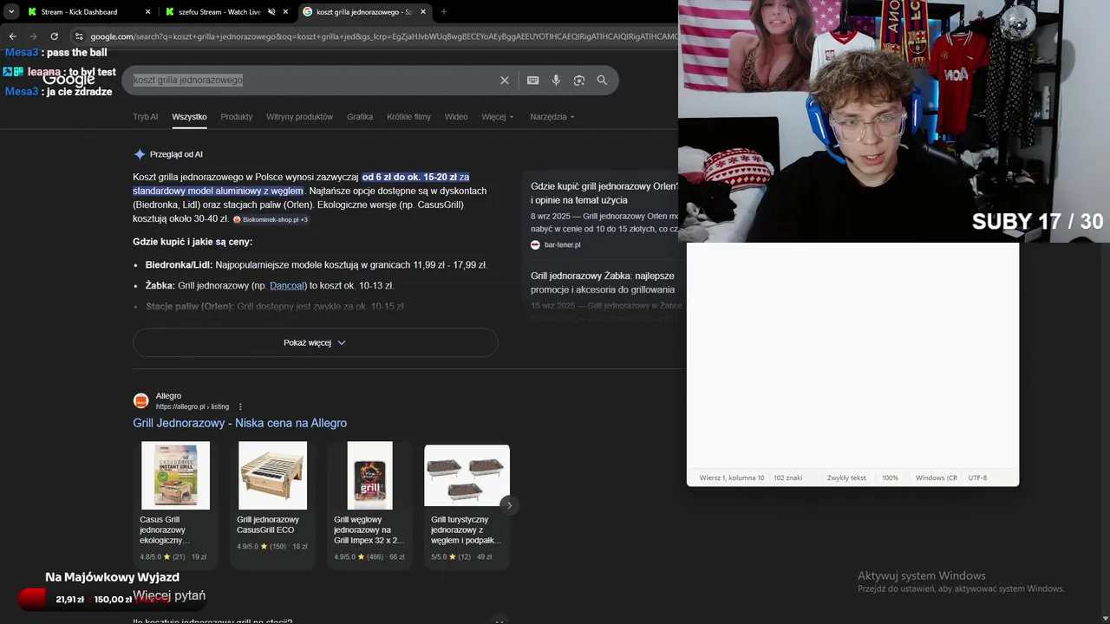Open Grill węglowy Impex product thumbnail

tap(370, 475)
